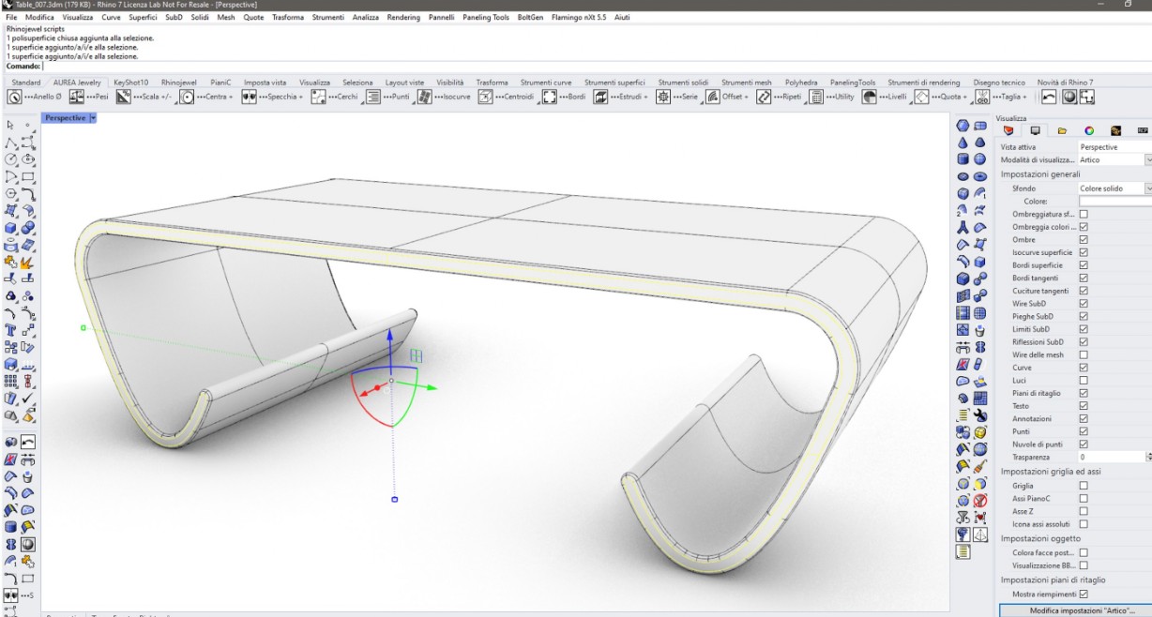Screen dimensions: 1152x617
Task: Open the Superfici menu
Action: (143, 18)
